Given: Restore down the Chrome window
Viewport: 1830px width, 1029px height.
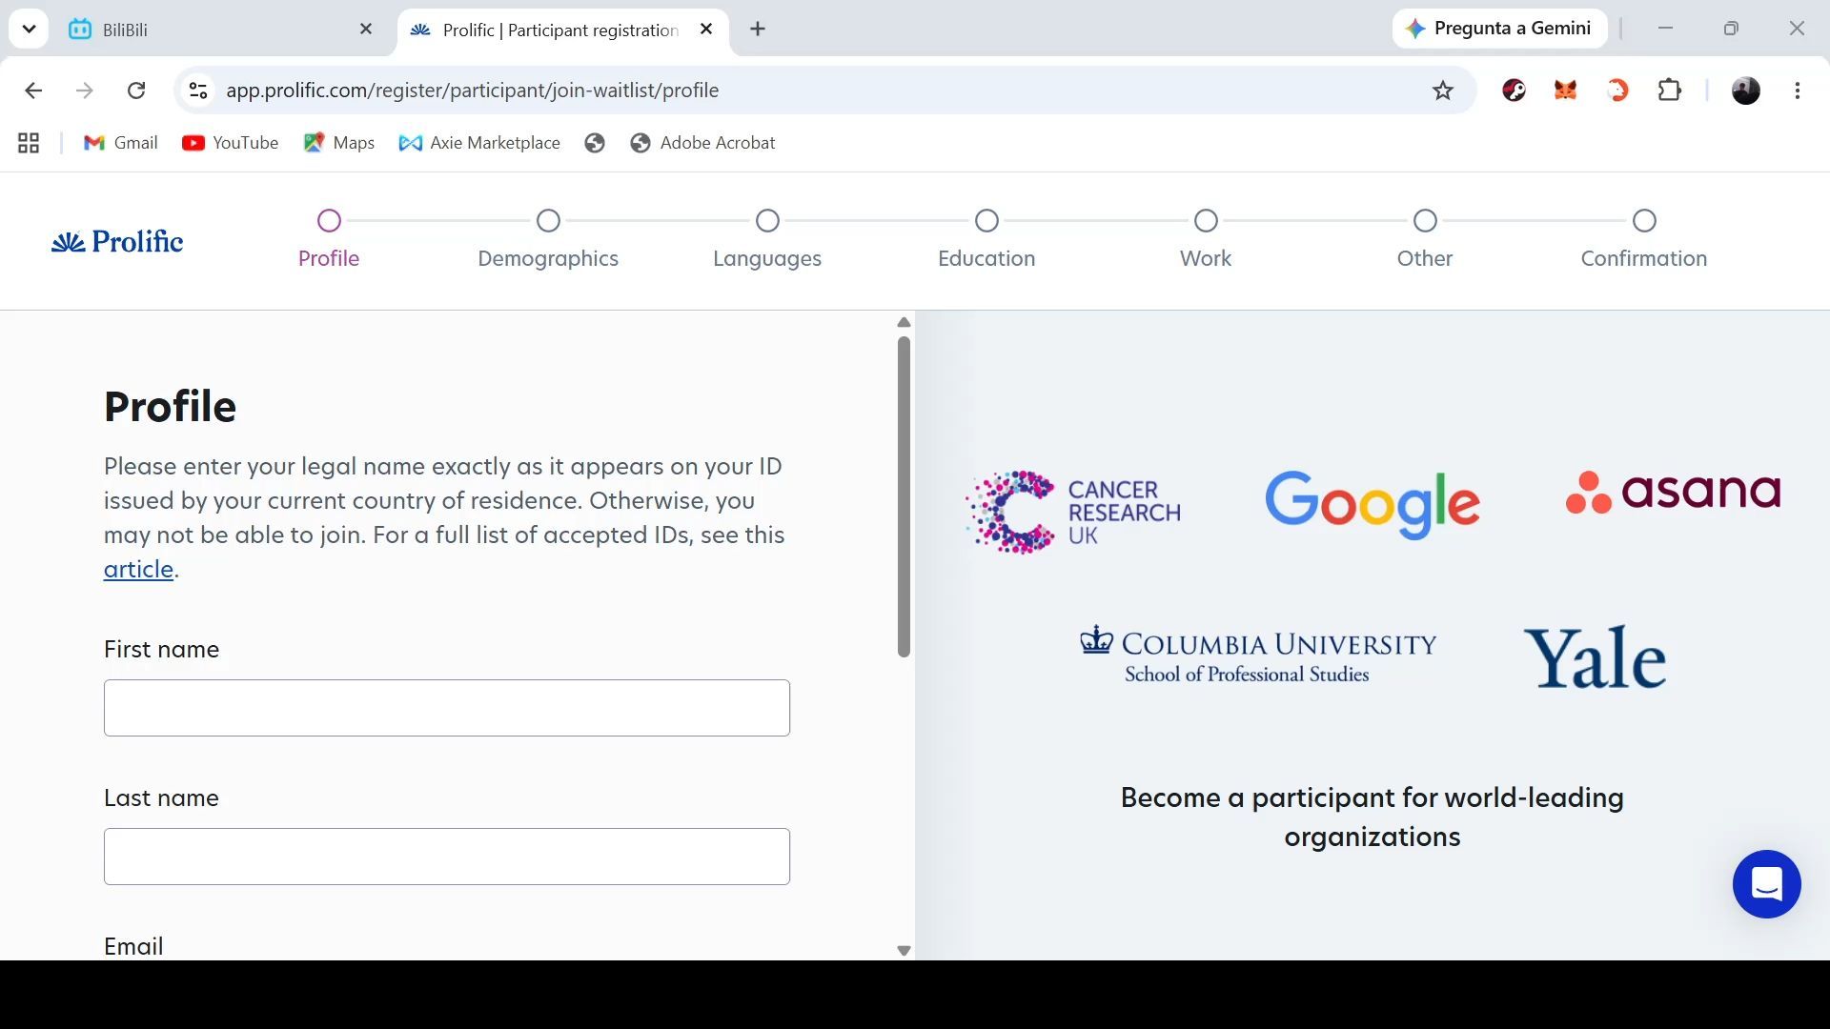Looking at the screenshot, I should (x=1731, y=29).
